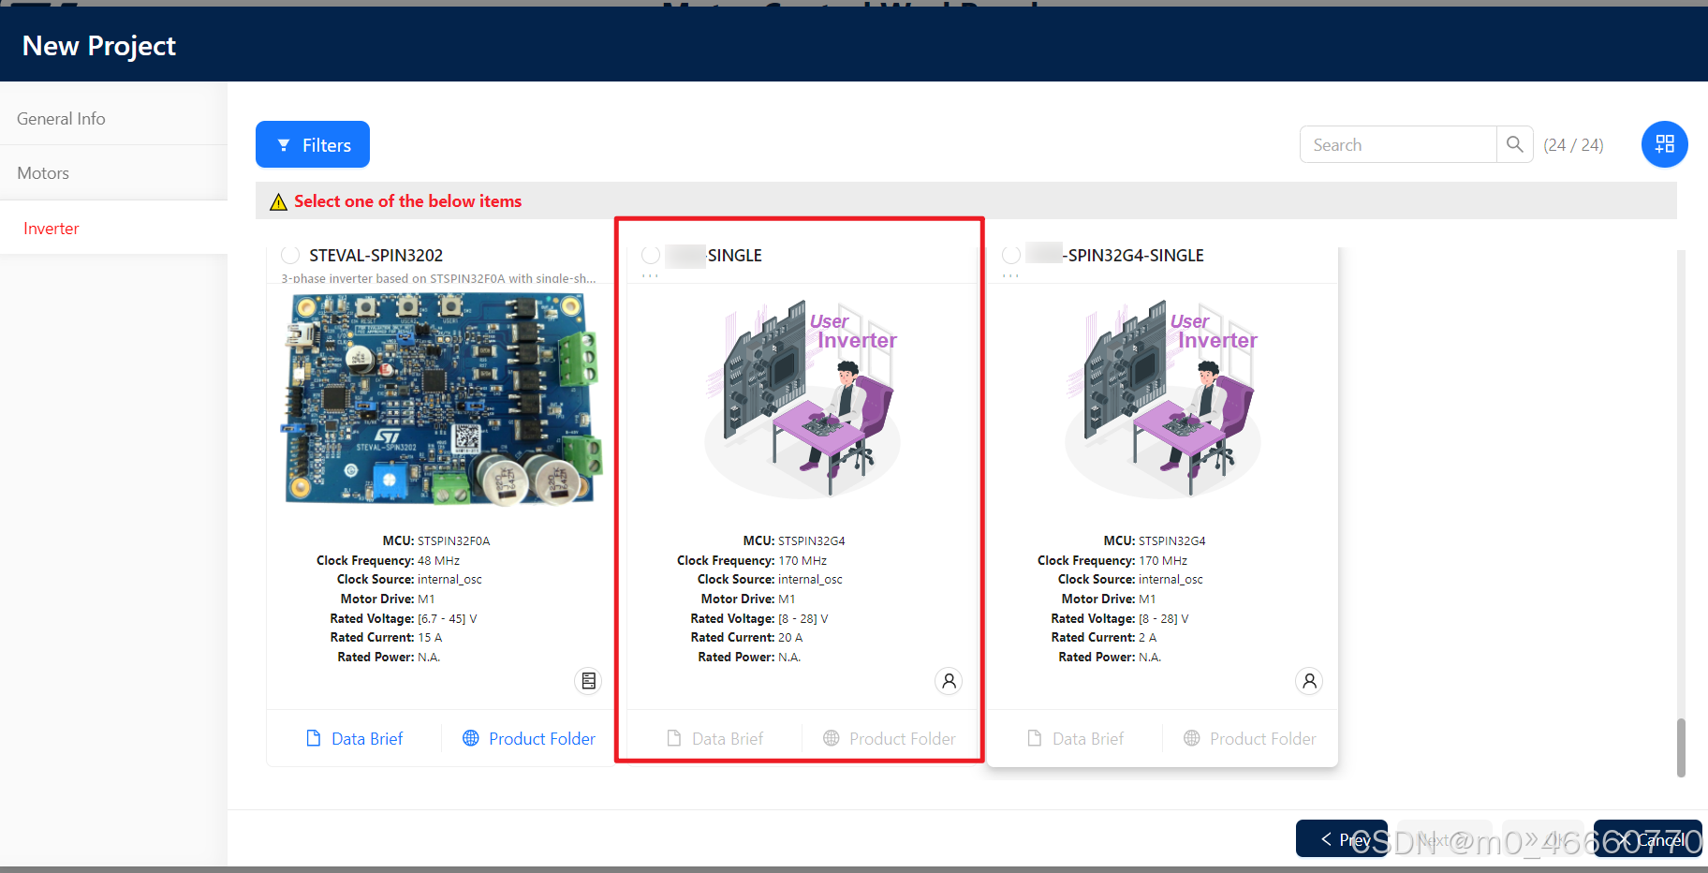Click the STEVAL-SPIN3202 board photo
1708x873 pixels.
(440, 399)
